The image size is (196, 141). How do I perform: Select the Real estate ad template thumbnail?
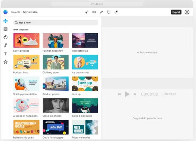pyautogui.click(x=85, y=41)
